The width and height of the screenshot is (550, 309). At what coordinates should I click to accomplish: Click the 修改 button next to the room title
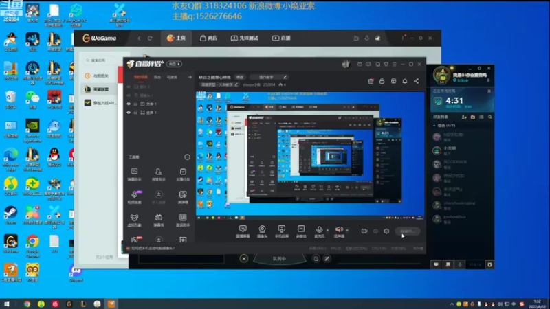click(240, 77)
